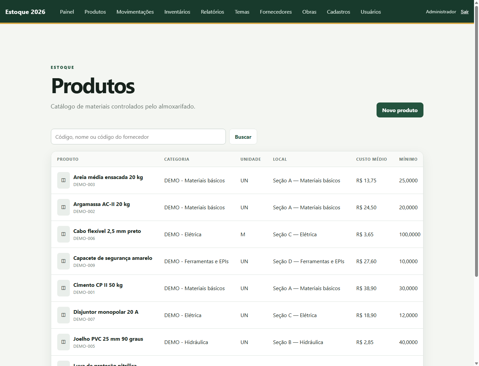Click the code DEMO-006
Viewport: 479px width, 366px height.
(x=84, y=239)
